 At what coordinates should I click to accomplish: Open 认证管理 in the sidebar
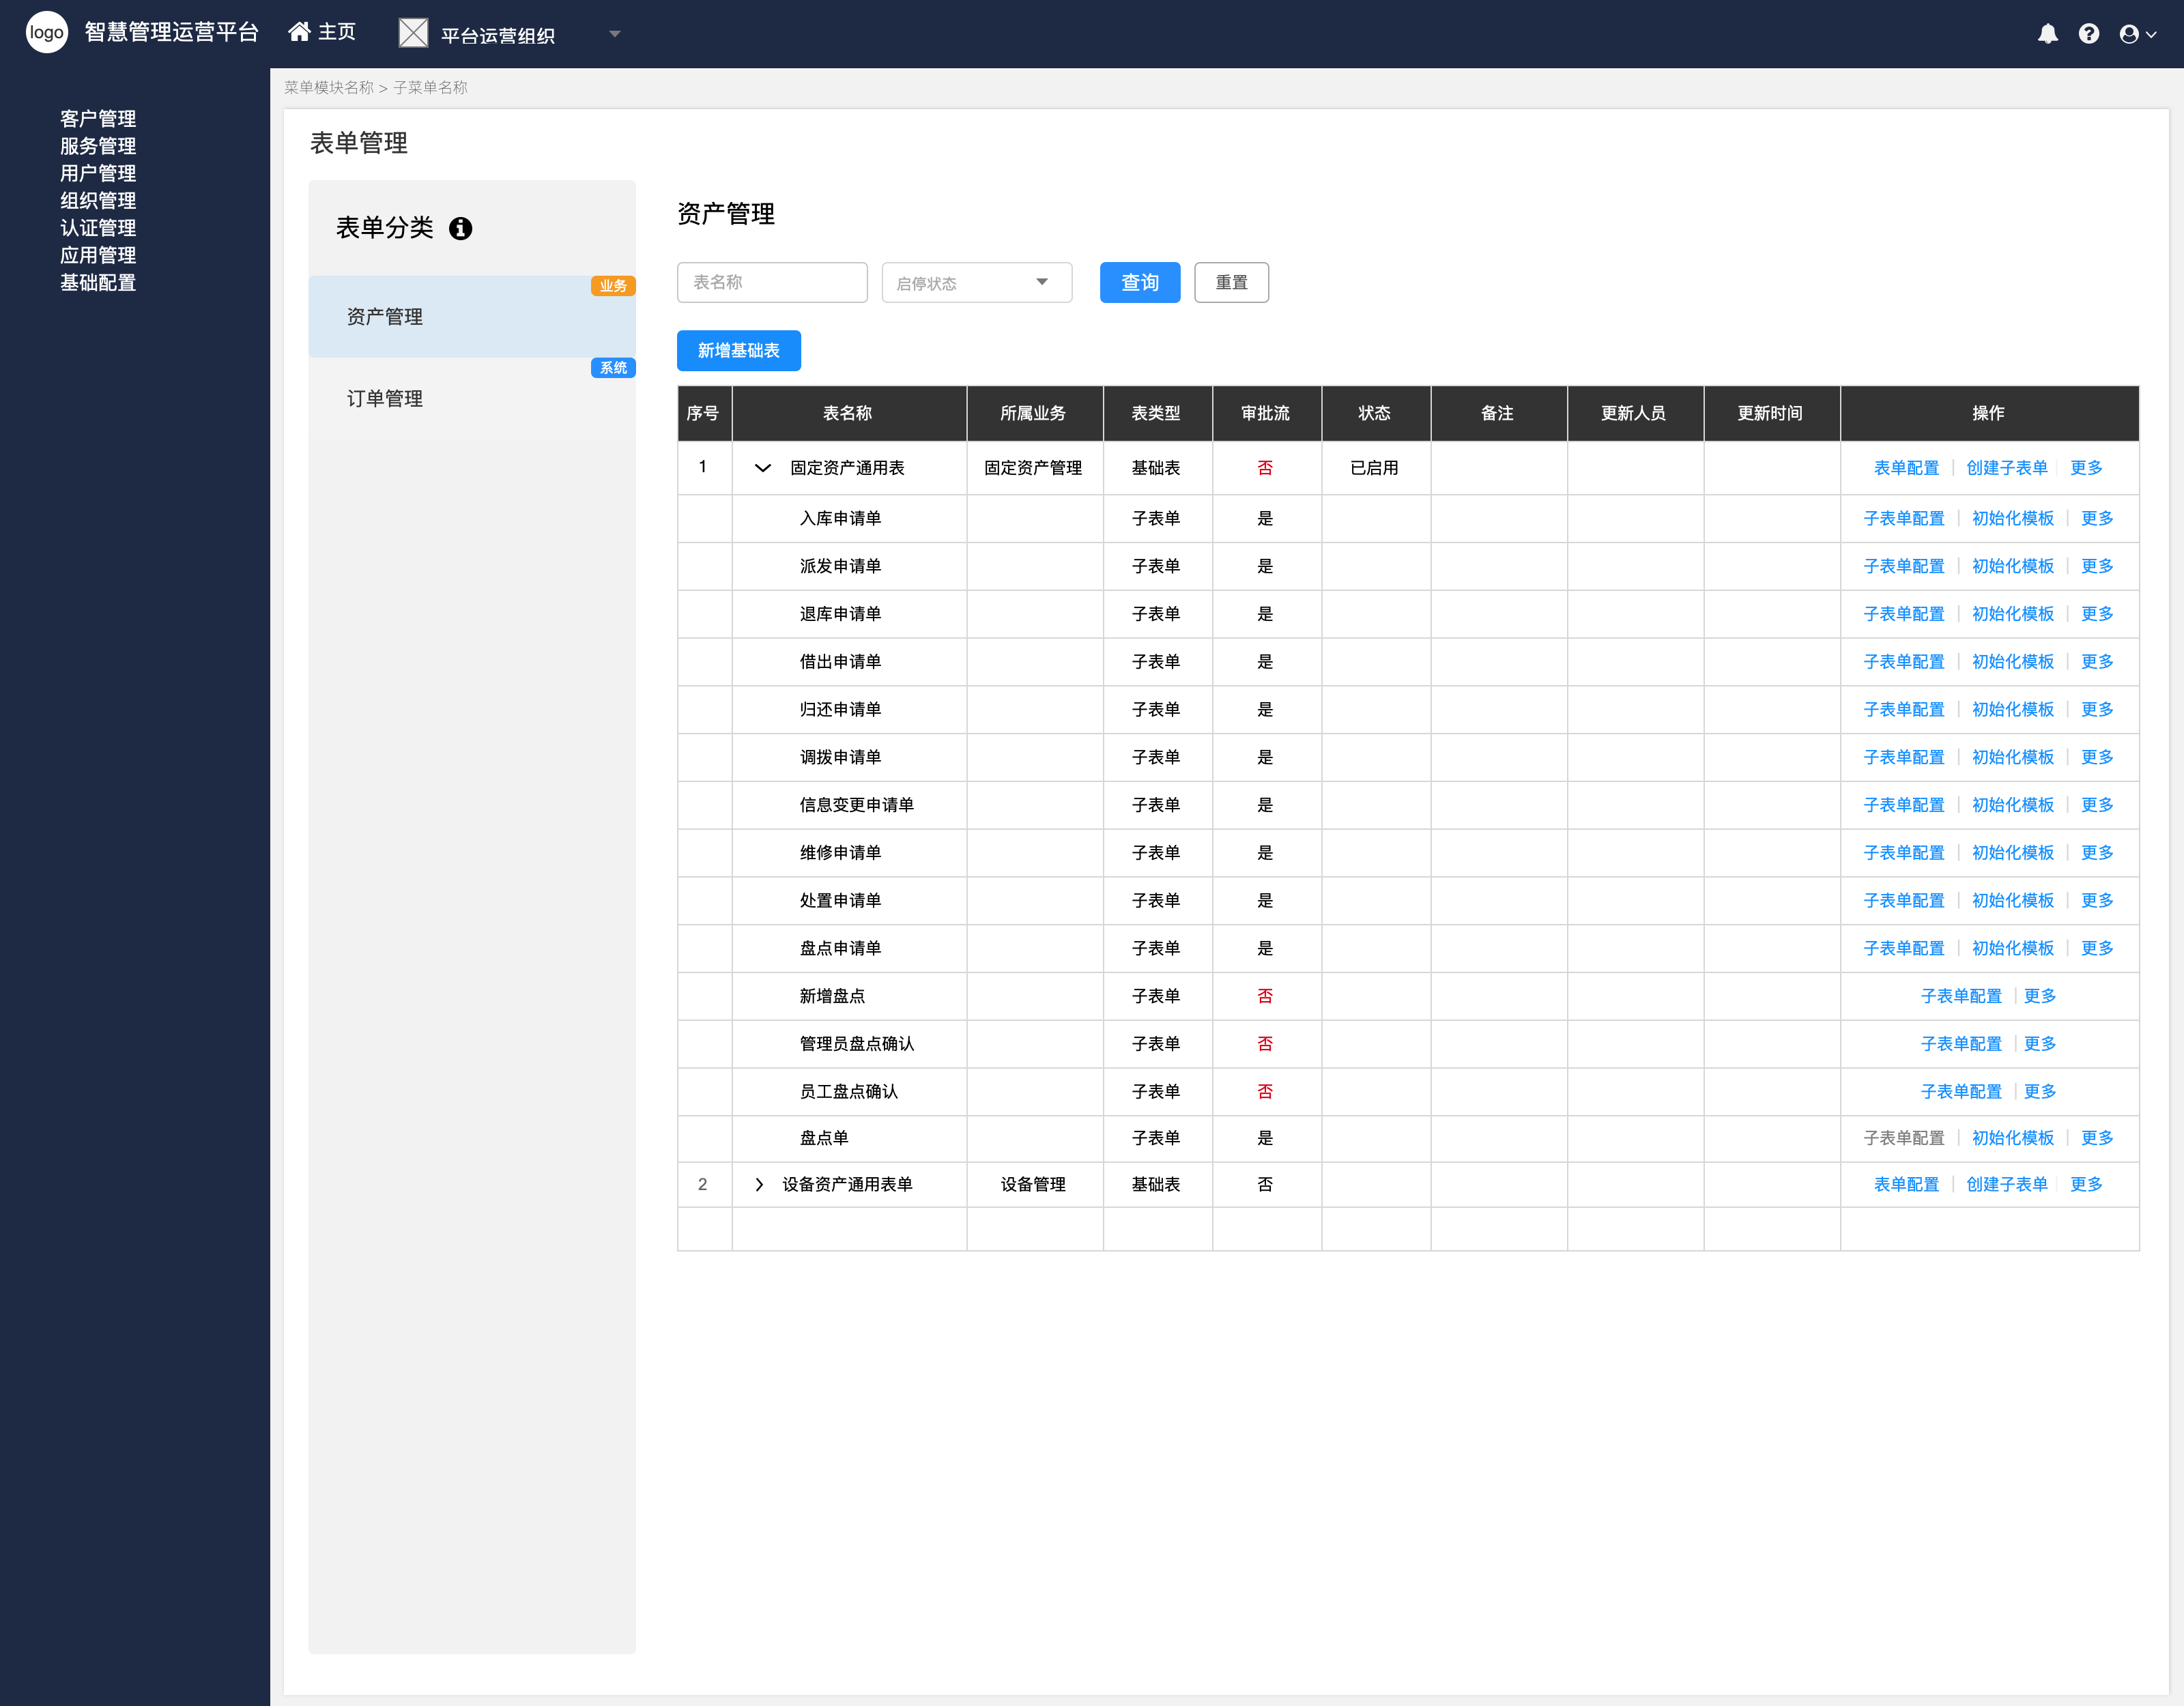pyautogui.click(x=98, y=228)
